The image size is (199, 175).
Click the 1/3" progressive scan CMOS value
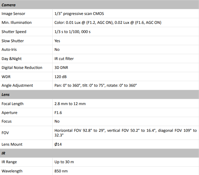point(79,14)
